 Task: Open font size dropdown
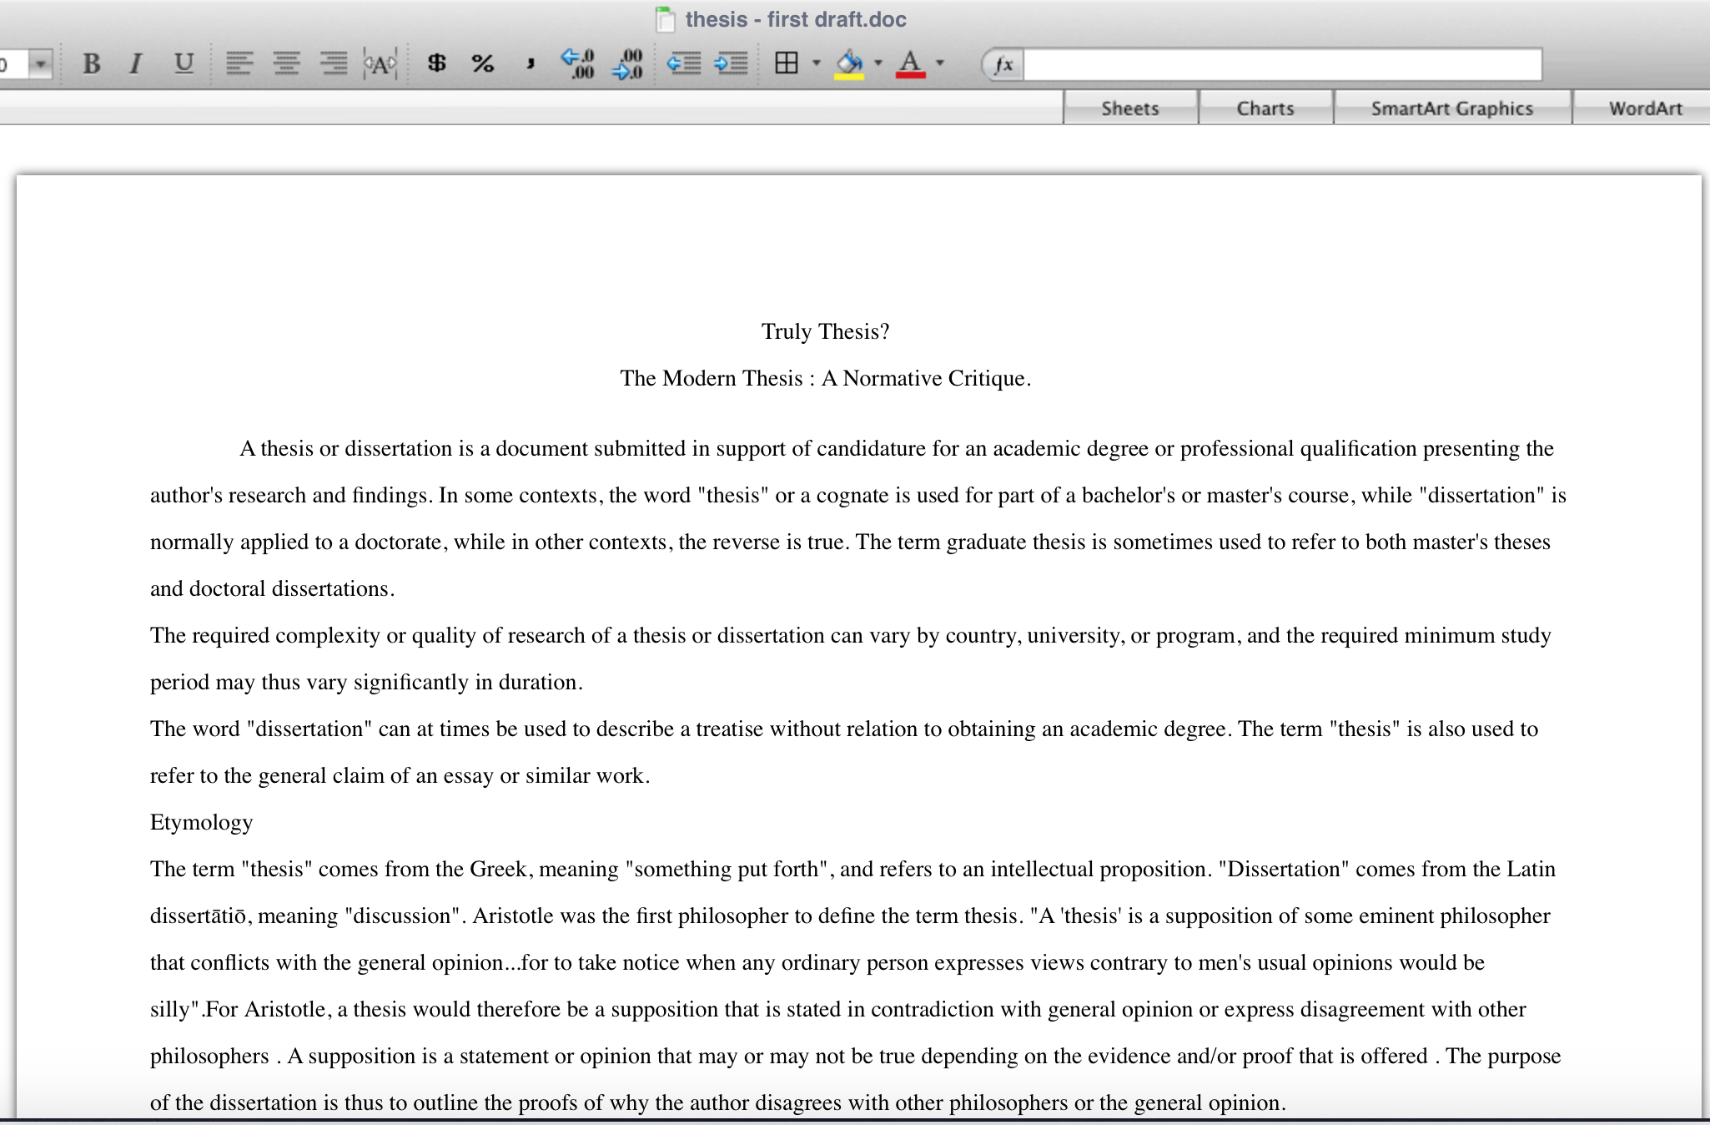pos(40,63)
